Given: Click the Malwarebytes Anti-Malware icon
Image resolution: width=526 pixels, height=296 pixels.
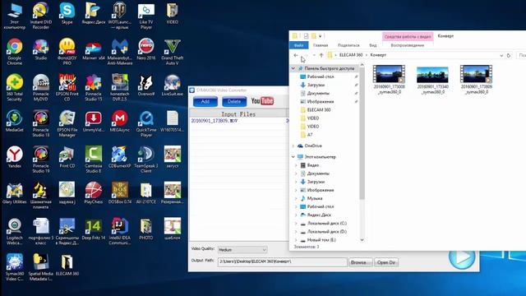Looking at the screenshot, I should pos(120,52).
